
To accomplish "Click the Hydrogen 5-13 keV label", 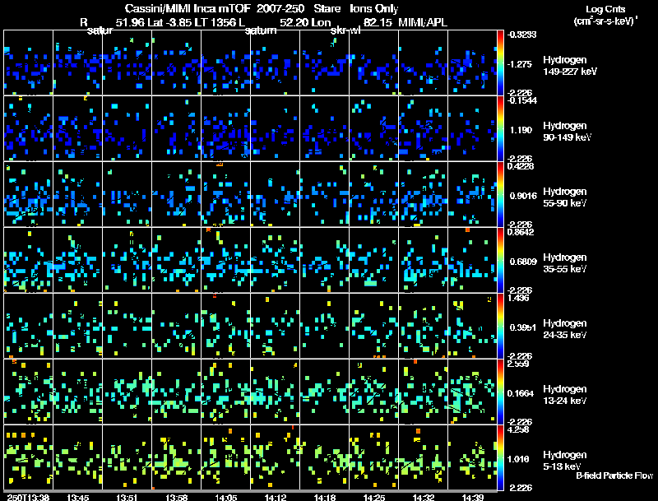I will [x=565, y=461].
